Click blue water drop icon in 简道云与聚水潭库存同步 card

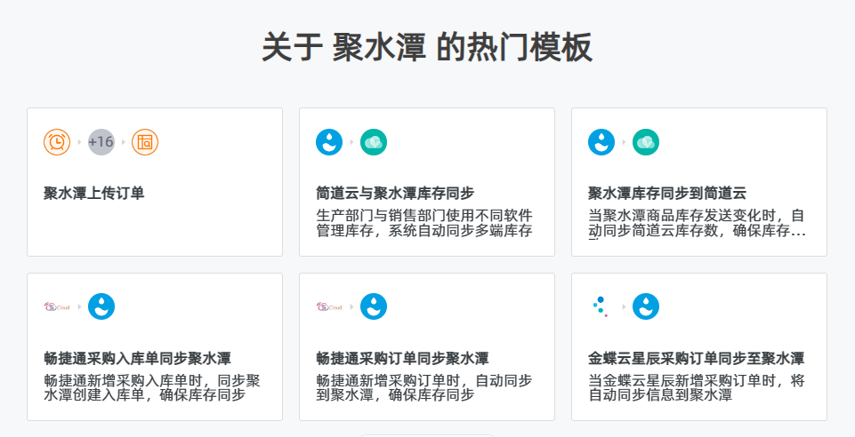point(329,142)
